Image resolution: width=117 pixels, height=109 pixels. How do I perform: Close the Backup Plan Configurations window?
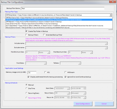tap(113, 1)
